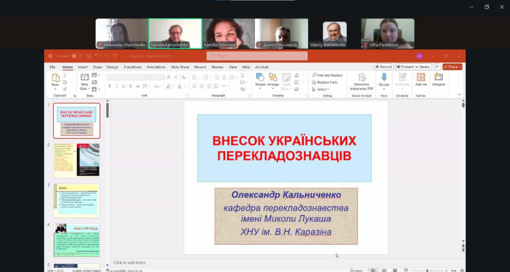The height and width of the screenshot is (272, 510).
Task: Open the Shapes gallery icon
Action: pyautogui.click(x=260, y=77)
